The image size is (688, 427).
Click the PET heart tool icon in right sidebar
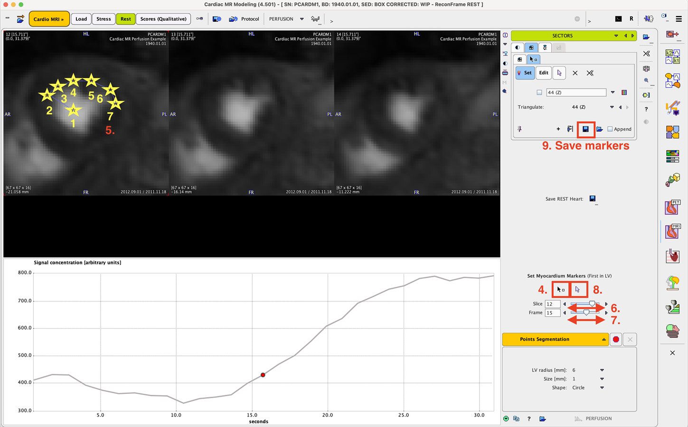(672, 207)
